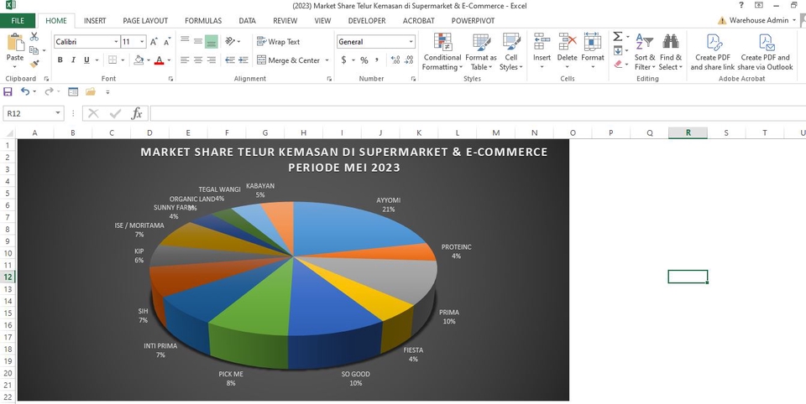Click Increase Decimal in Number group
This screenshot has height=404, width=806.
(395, 60)
